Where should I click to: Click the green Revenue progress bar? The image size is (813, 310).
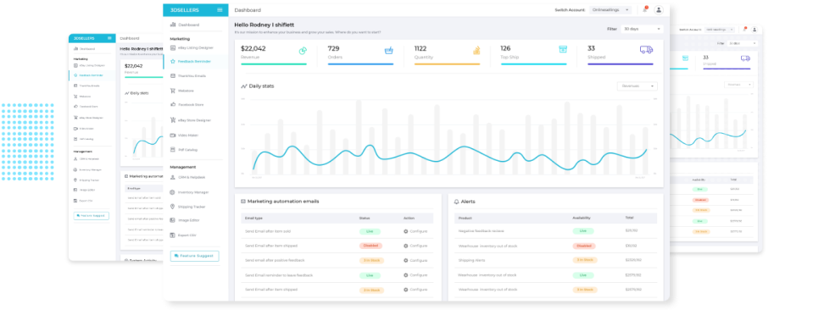274,64
